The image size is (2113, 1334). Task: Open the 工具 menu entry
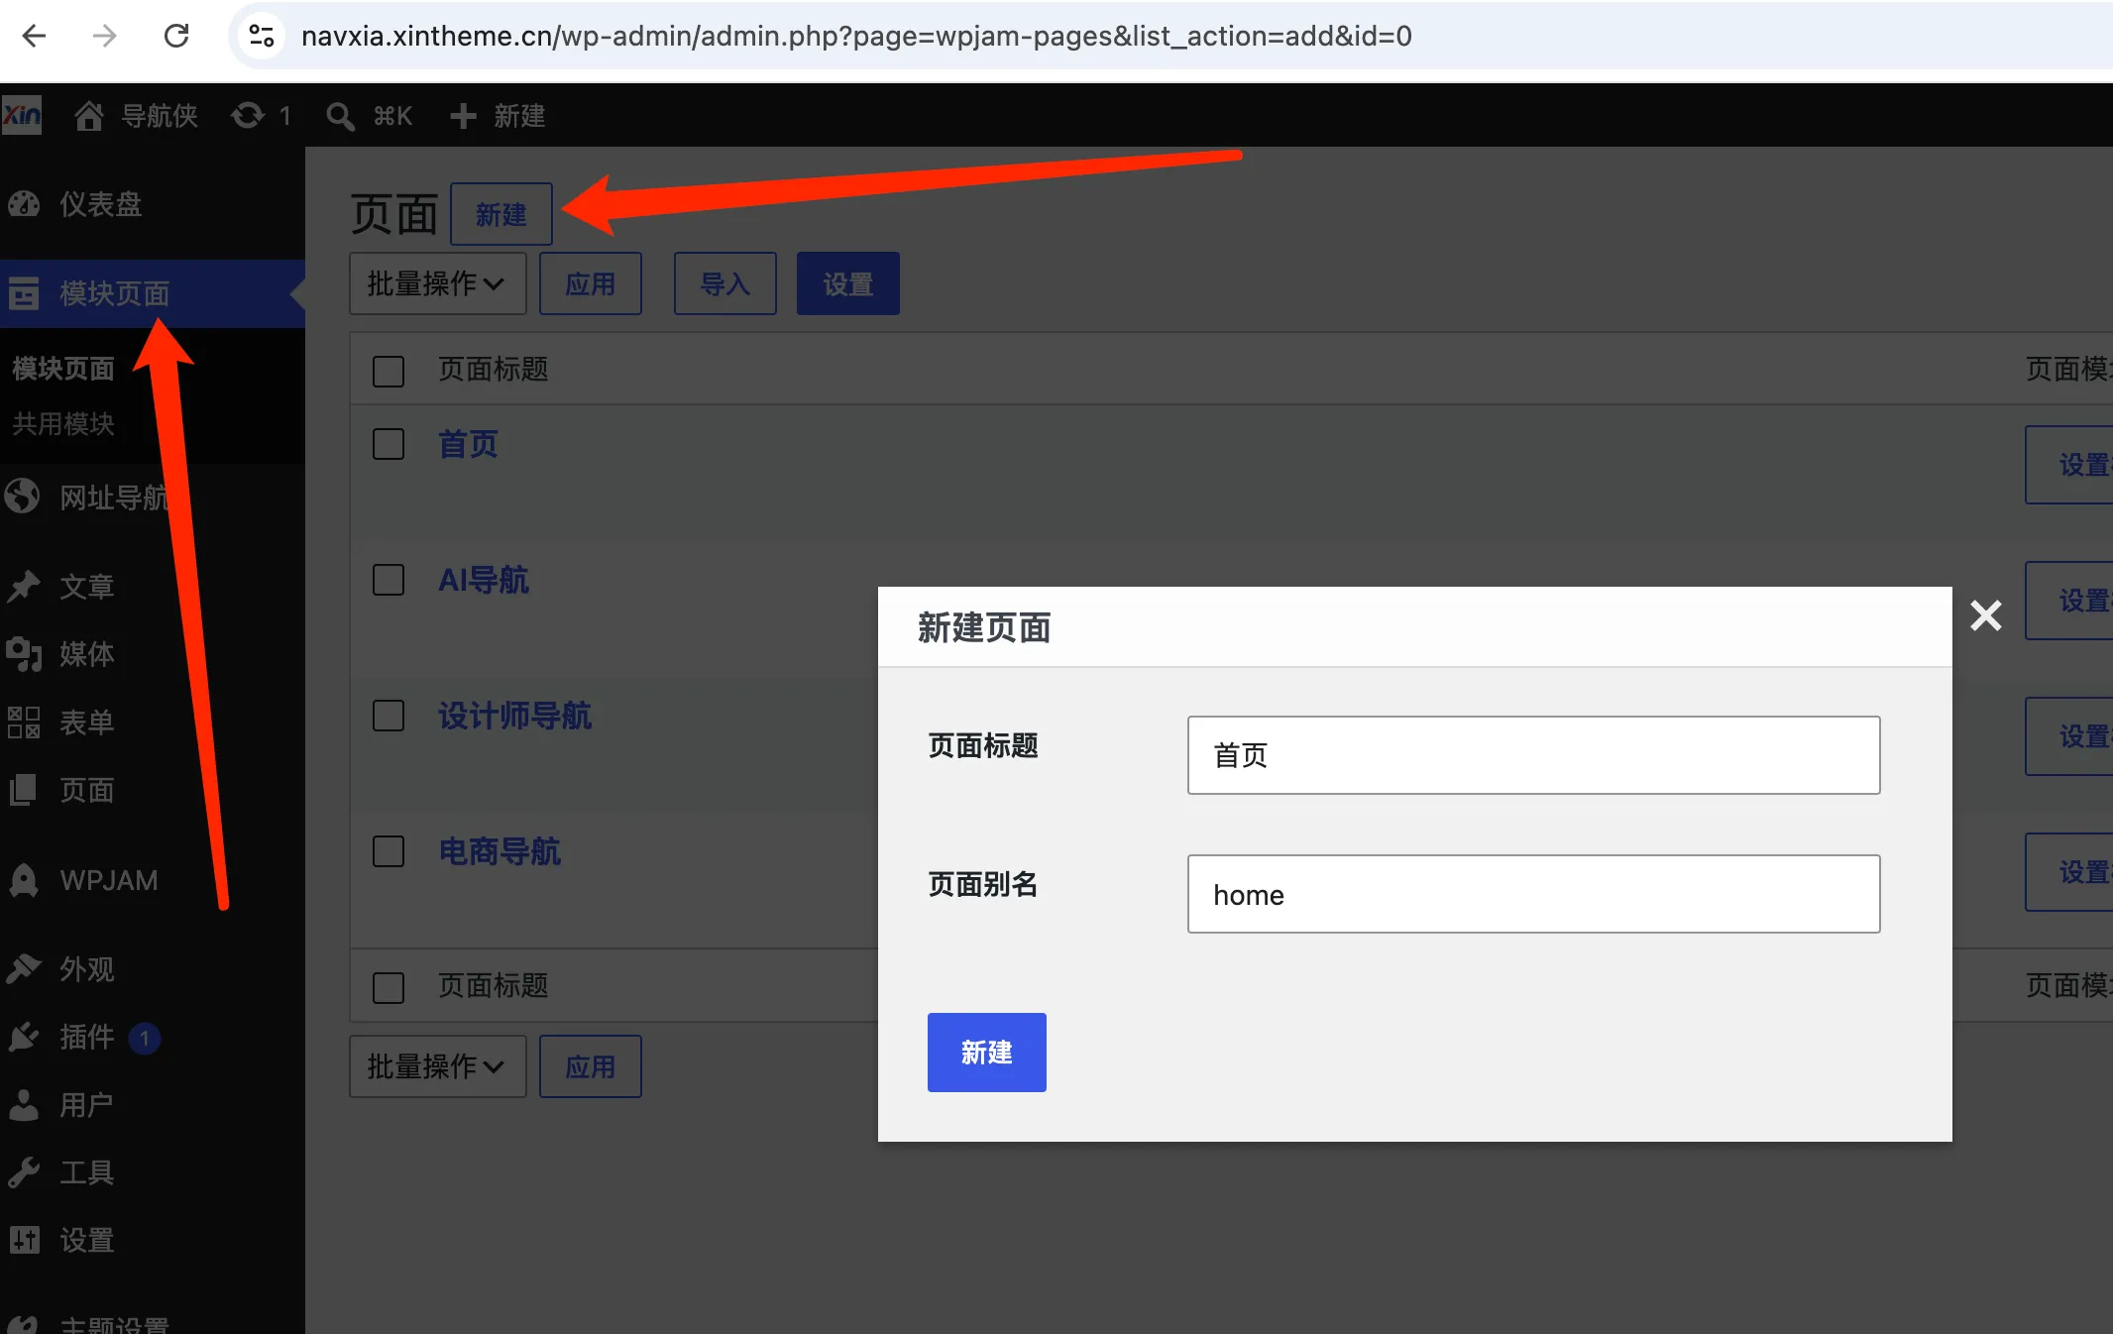coord(87,1172)
